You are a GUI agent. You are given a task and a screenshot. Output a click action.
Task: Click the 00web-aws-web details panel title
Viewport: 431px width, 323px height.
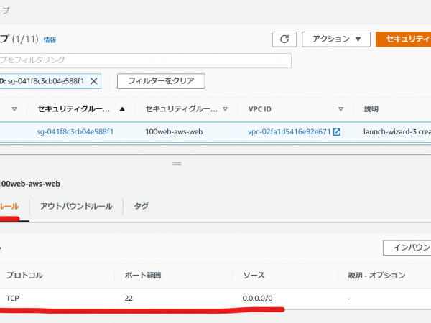tap(30, 184)
